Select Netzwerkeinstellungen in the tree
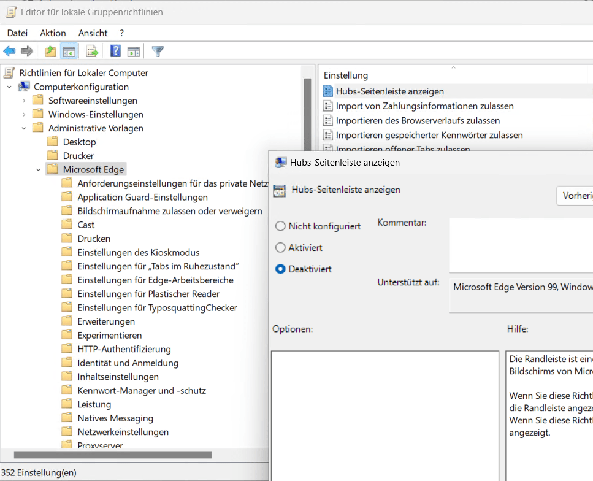Viewport: 593px width, 481px height. click(x=123, y=432)
